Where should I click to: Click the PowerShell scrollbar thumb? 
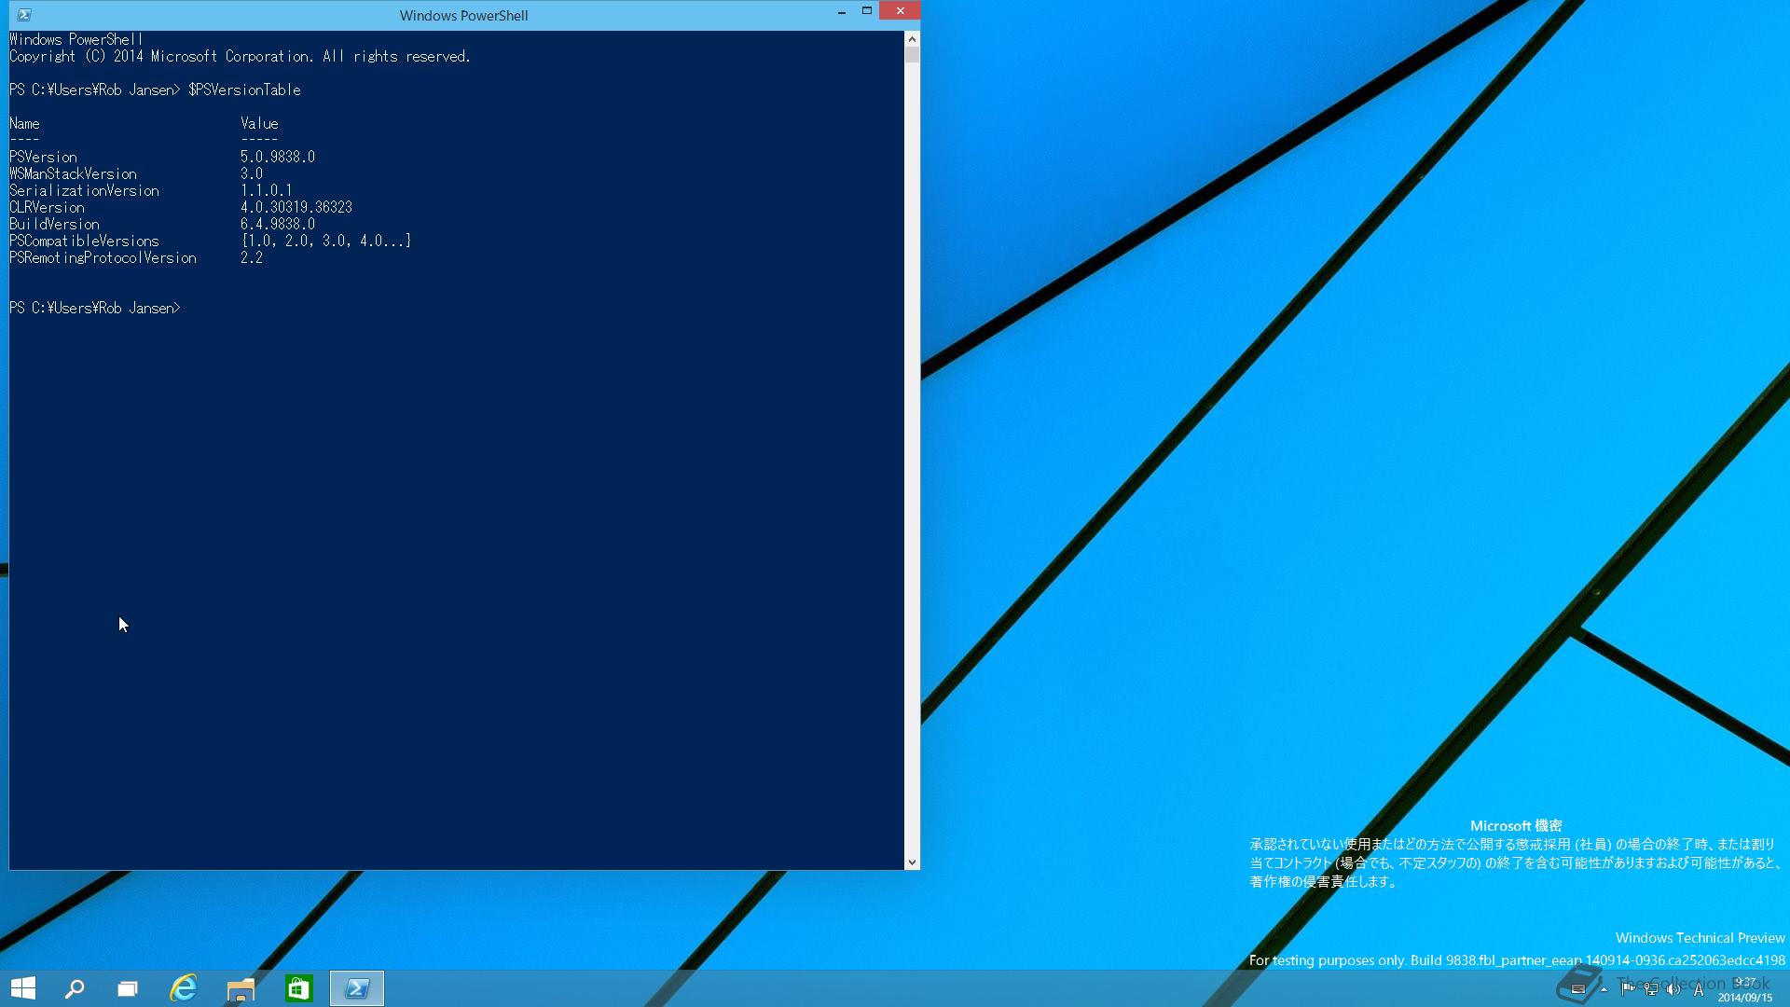click(x=912, y=54)
